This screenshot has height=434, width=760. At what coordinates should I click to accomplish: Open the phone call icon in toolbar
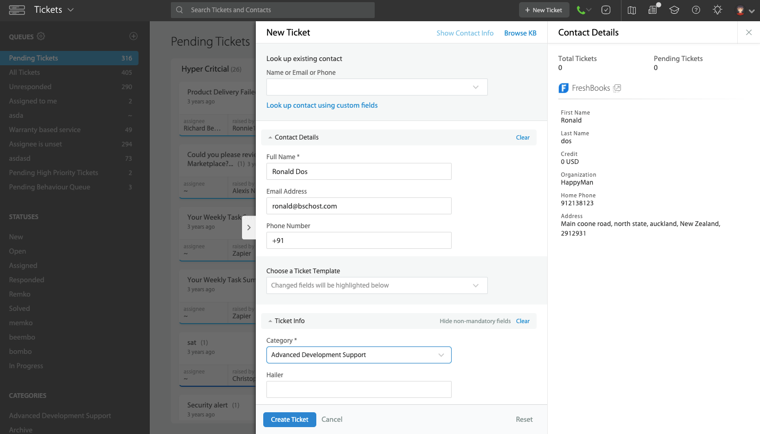[x=580, y=10]
